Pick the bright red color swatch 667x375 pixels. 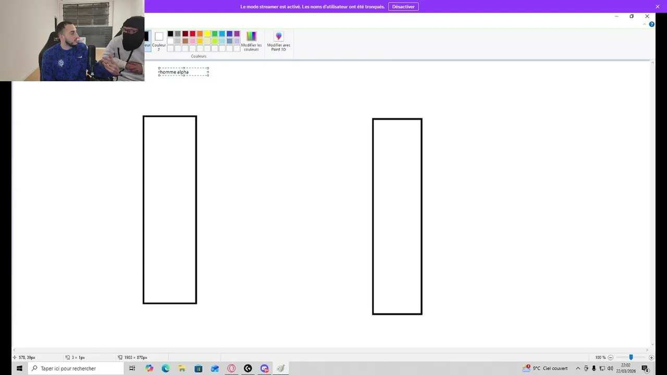click(x=192, y=34)
